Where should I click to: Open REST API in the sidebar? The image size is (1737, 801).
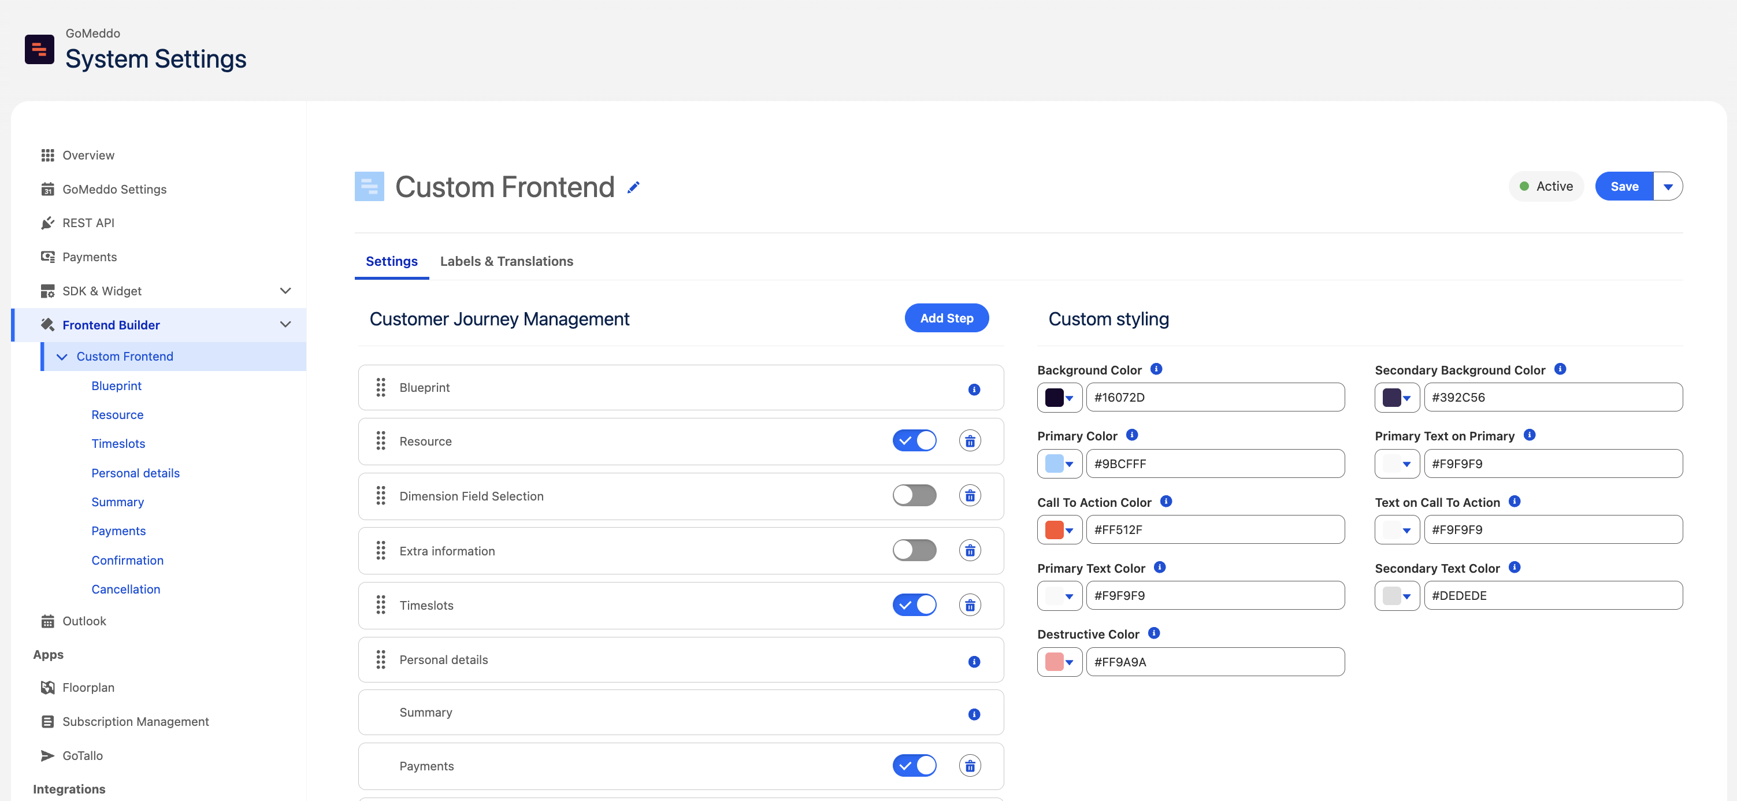coord(88,222)
